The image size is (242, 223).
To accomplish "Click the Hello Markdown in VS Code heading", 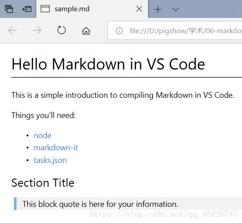I will point(108,64).
